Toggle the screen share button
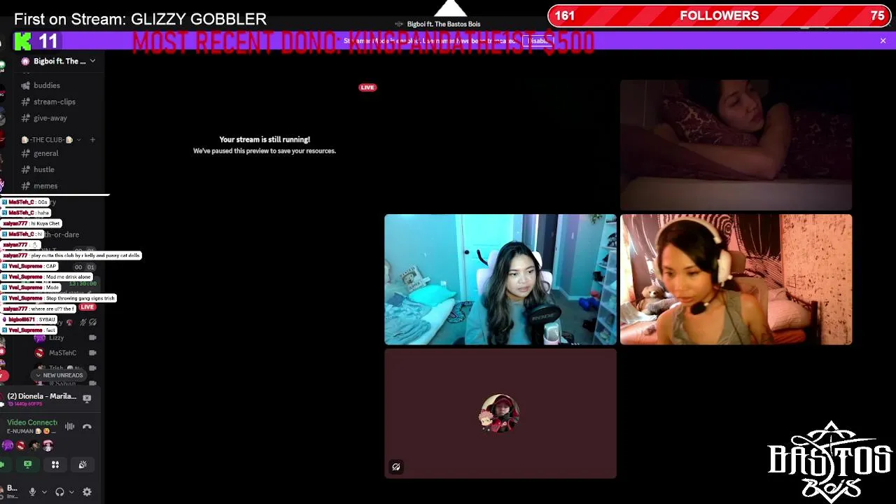896x504 pixels. coord(27,464)
